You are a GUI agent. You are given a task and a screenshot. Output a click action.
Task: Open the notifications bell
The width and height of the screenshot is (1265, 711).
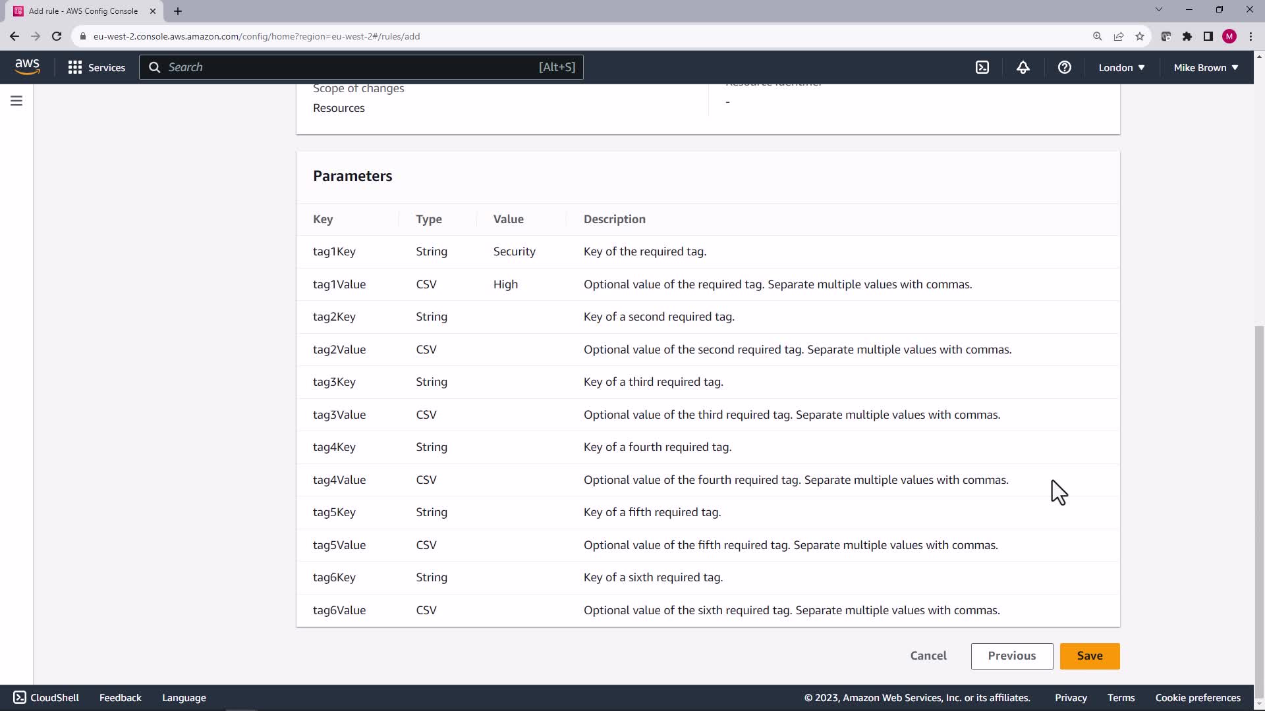coord(1023,67)
